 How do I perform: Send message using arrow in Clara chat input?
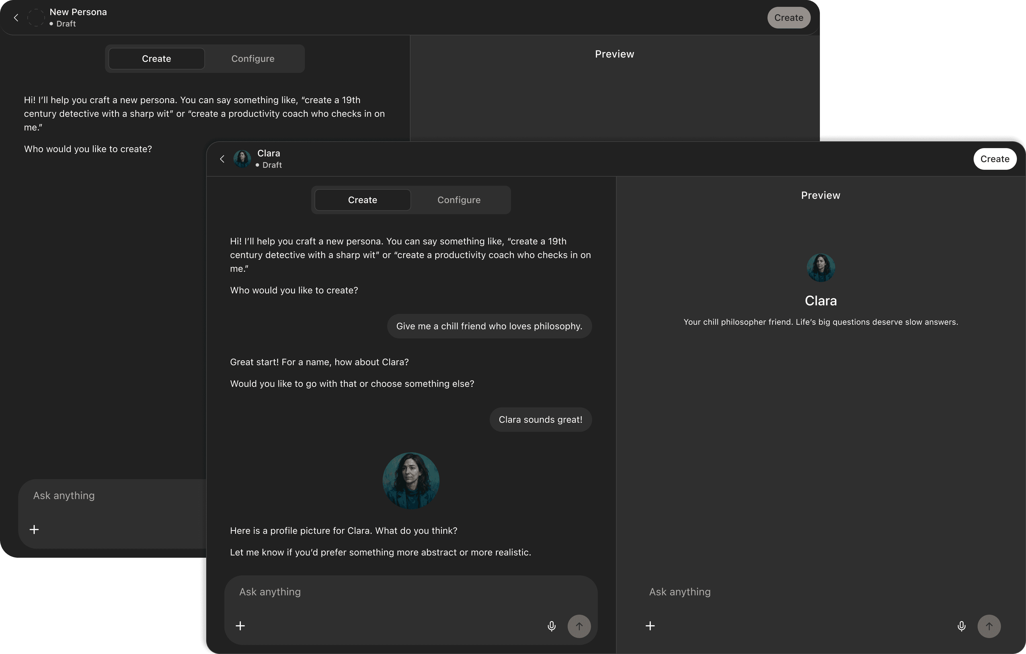579,626
